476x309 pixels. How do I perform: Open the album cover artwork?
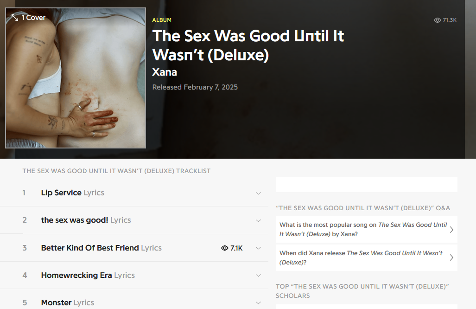(x=76, y=84)
